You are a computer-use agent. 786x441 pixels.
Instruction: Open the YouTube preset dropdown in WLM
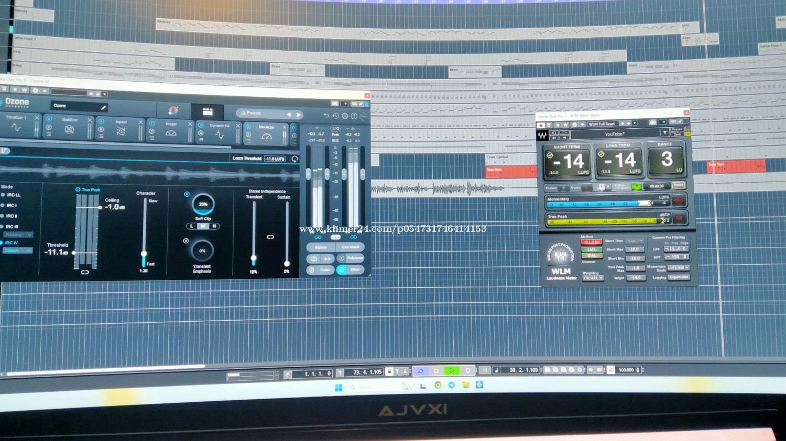click(x=664, y=133)
